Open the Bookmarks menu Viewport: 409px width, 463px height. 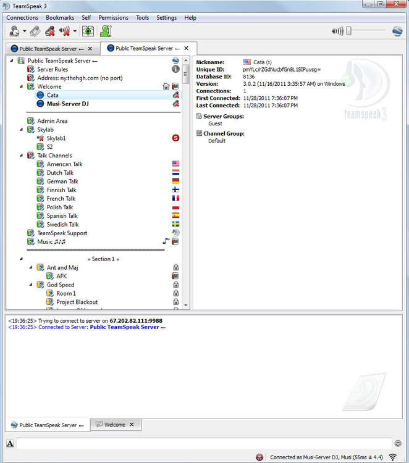(x=60, y=18)
